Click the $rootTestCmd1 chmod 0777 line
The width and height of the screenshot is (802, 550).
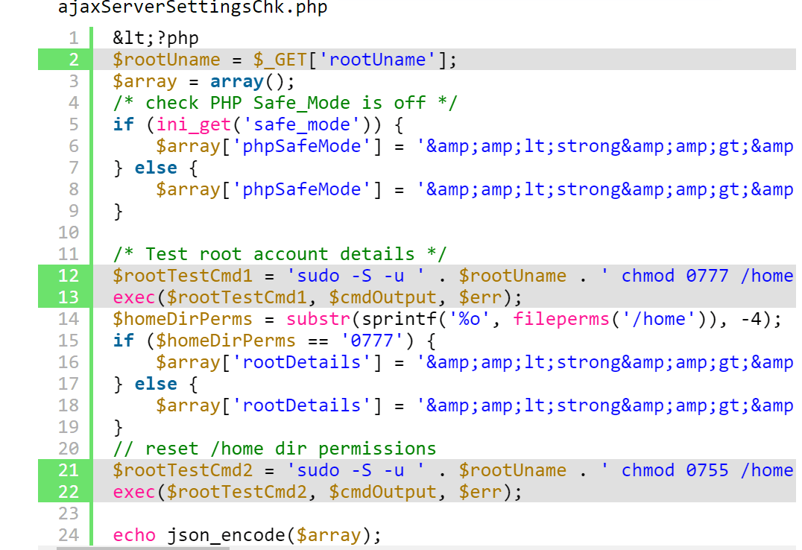click(x=453, y=276)
